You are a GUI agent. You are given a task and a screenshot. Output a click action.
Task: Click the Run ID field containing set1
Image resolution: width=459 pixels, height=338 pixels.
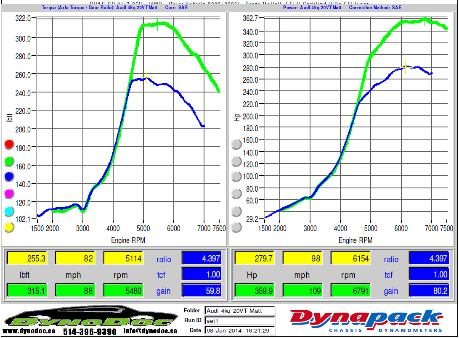point(239,321)
